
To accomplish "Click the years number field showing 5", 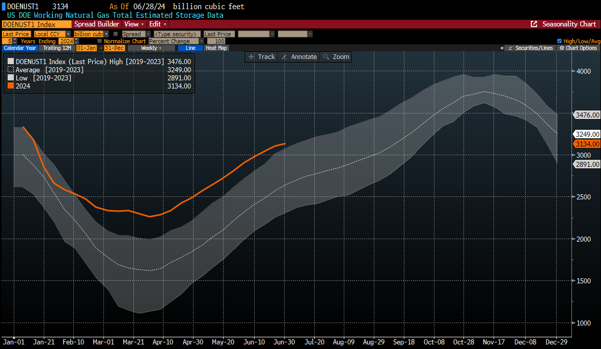I will (7, 41).
